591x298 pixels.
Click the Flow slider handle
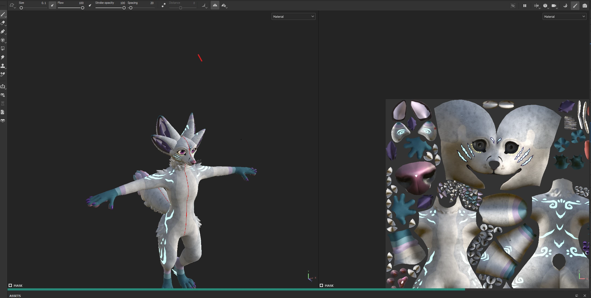point(83,8)
